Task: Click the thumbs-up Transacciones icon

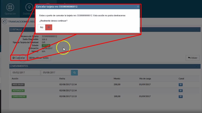Action: click(5, 21)
